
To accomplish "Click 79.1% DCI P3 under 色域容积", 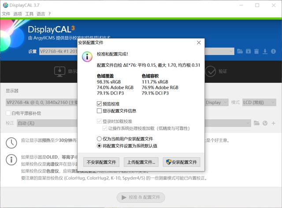I will pos(155,93).
